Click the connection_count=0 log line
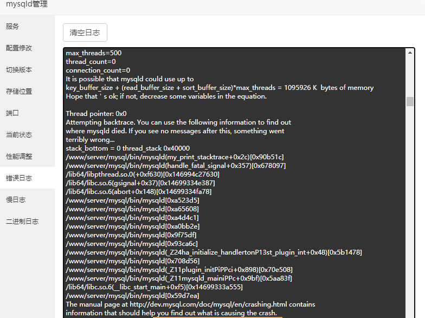Viewport: 425px width, 318px height. [x=98, y=70]
